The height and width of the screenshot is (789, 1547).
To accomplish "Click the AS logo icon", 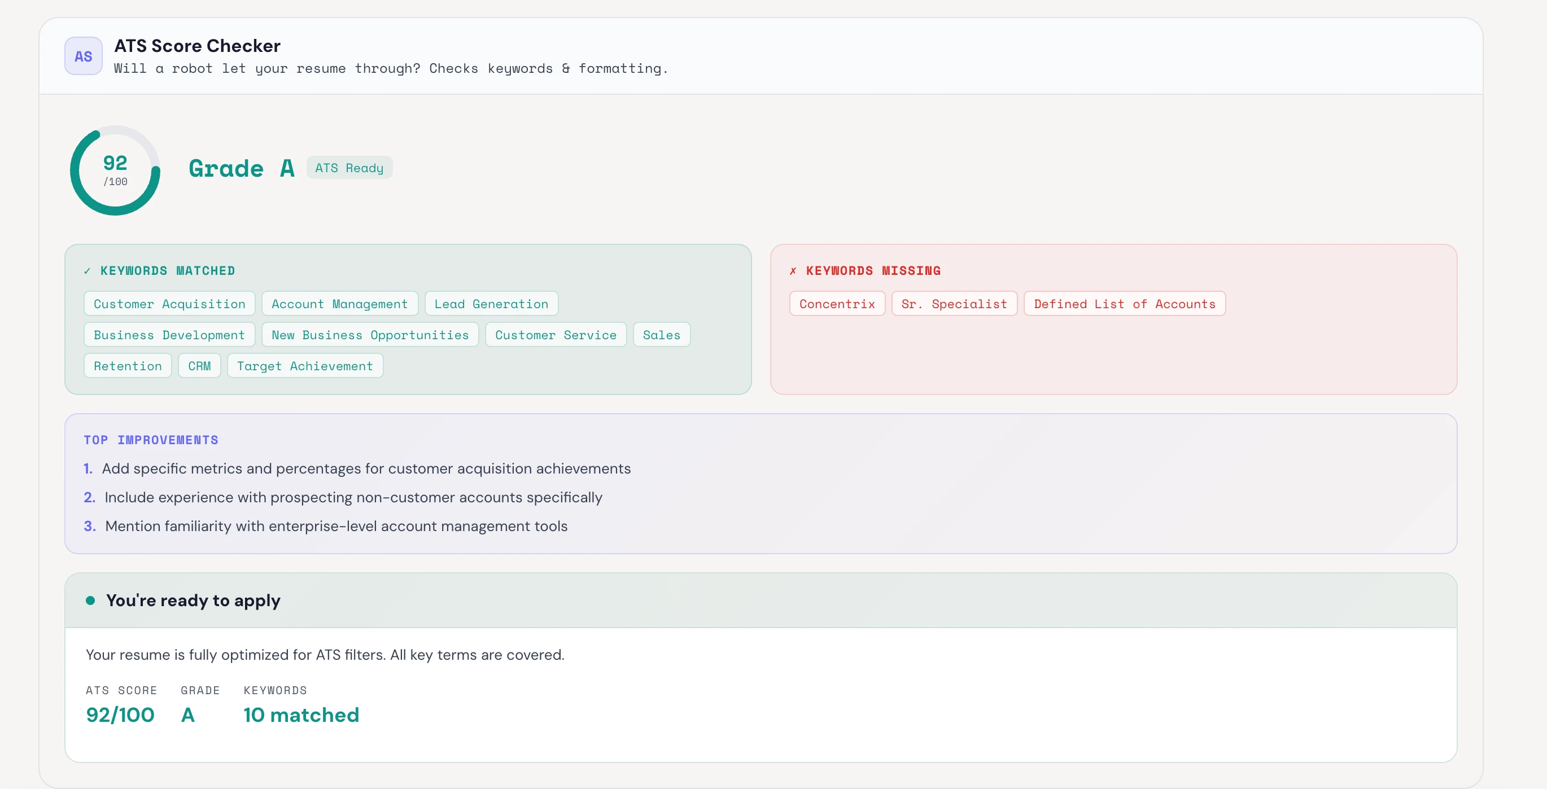I will (83, 56).
